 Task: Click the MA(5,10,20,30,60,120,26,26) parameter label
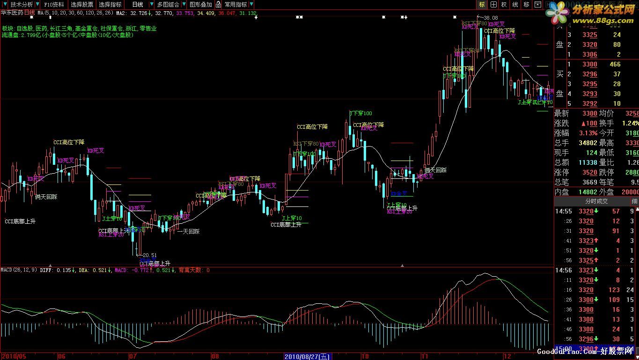(x=75, y=13)
